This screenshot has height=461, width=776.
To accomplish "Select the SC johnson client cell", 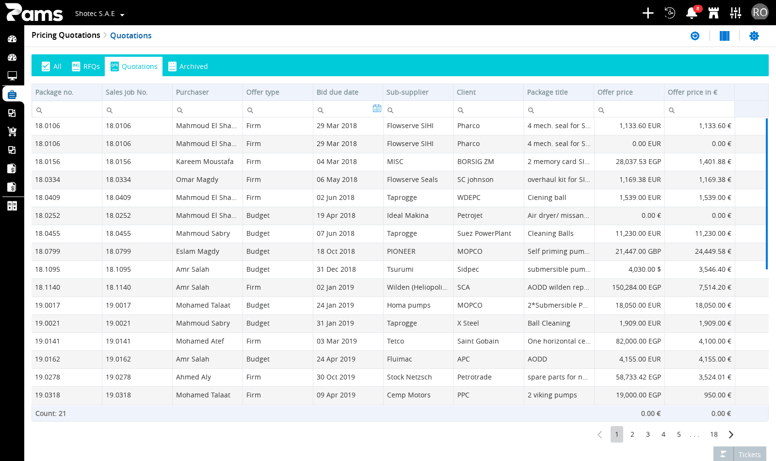I will [x=488, y=180].
